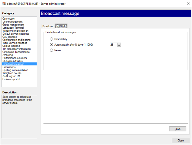Click the N days number field

click(113, 45)
